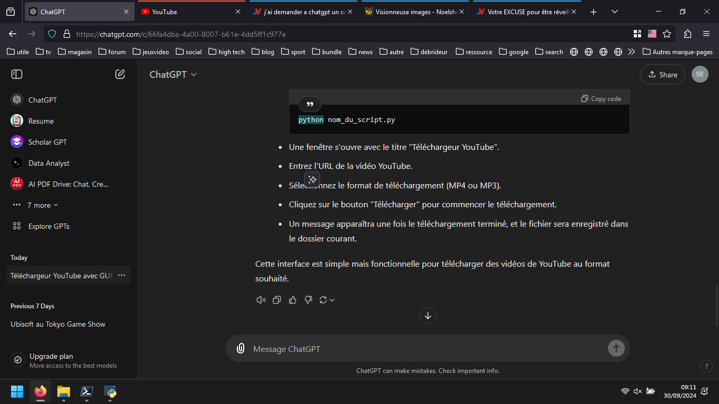Open the Visionneuse images tab
719x404 pixels.
412,12
